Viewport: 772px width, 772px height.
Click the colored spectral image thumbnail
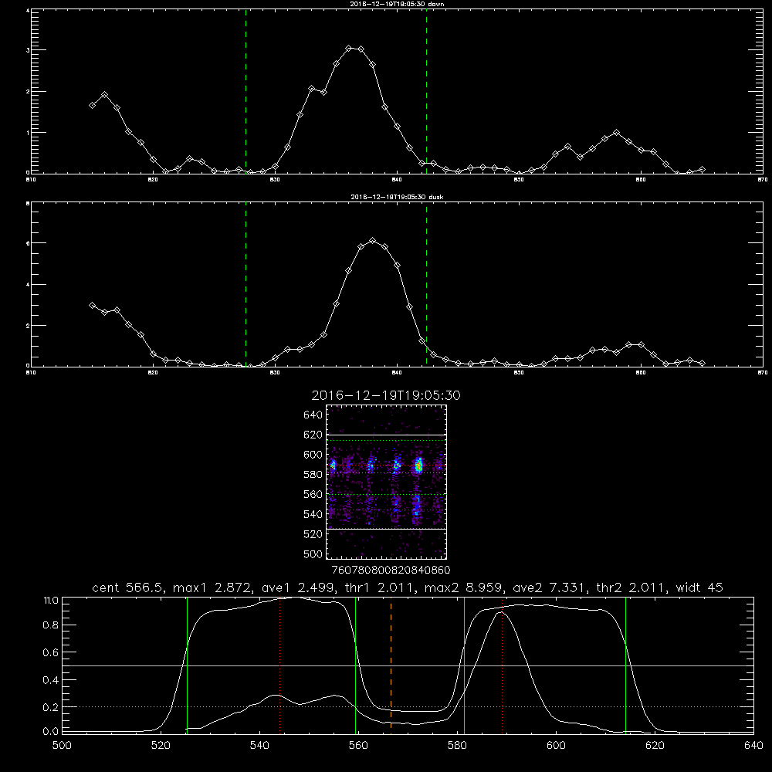(386, 482)
